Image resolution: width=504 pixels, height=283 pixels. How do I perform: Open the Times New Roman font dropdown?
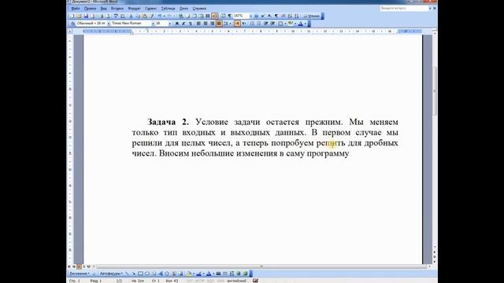pyautogui.click(x=154, y=24)
